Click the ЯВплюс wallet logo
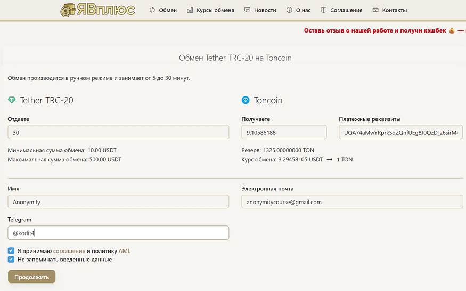This screenshot has height=291, width=466. click(97, 10)
